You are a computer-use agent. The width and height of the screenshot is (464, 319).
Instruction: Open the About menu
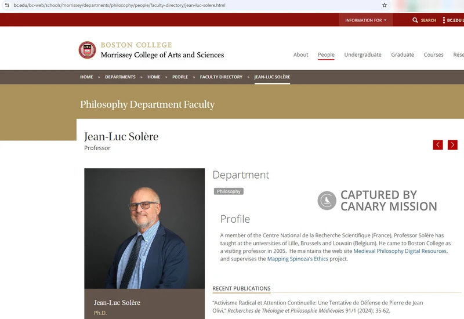pyautogui.click(x=300, y=55)
